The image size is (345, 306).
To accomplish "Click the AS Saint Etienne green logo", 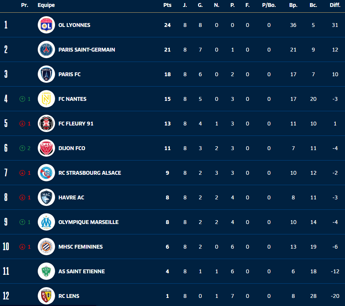I will (46, 271).
